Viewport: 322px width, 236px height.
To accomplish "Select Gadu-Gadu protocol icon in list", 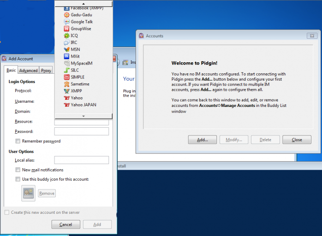I will [x=67, y=15].
